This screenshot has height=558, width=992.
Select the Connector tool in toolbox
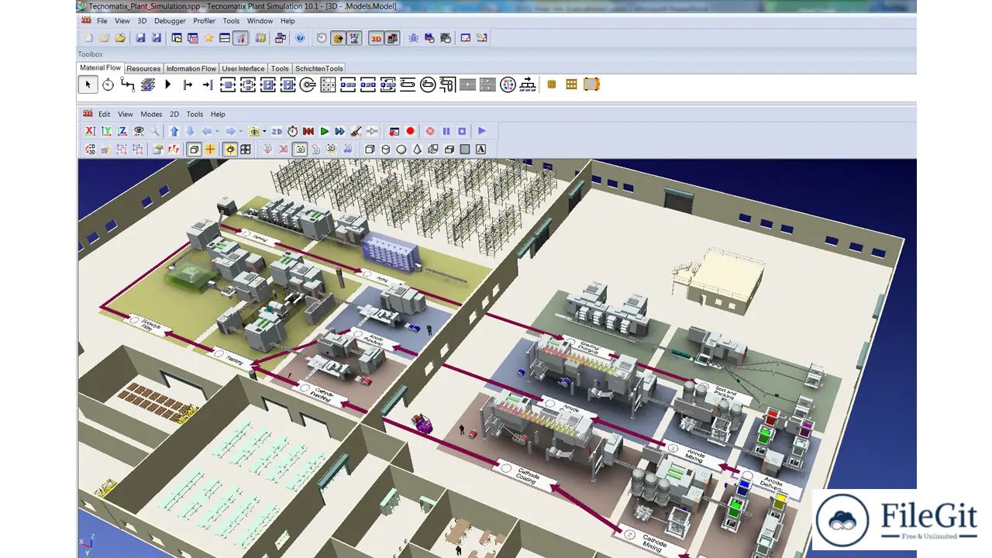tap(128, 84)
